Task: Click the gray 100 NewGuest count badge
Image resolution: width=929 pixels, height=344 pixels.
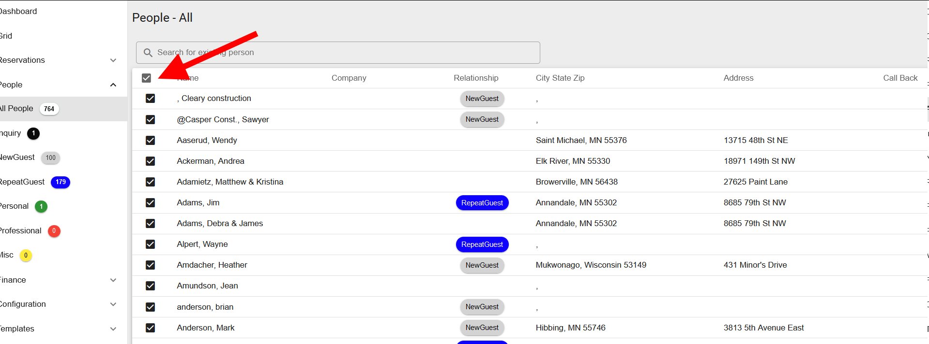Action: coord(50,158)
